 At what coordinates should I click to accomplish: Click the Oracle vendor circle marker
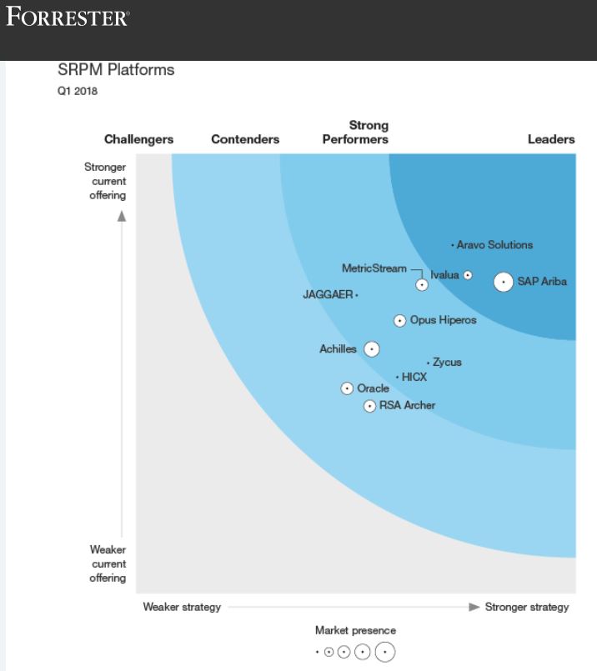(347, 388)
